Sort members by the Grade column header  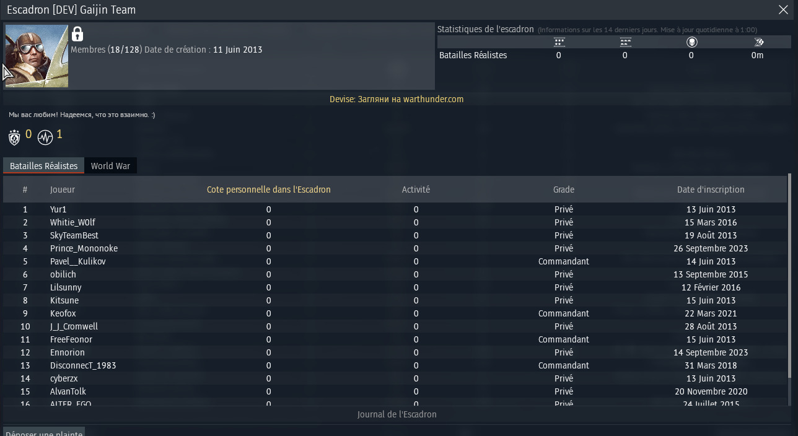tap(564, 190)
